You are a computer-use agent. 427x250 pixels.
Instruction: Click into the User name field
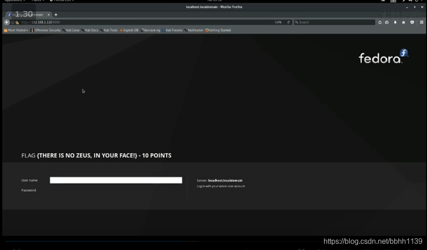tap(116, 180)
